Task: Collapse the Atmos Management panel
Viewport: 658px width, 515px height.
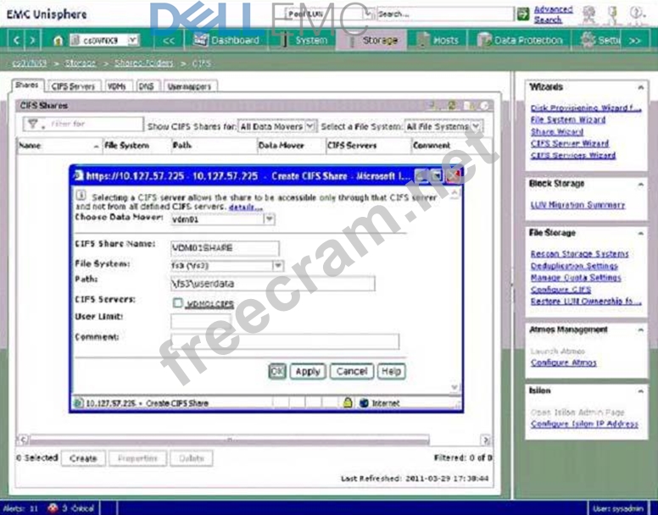Action: [x=640, y=330]
